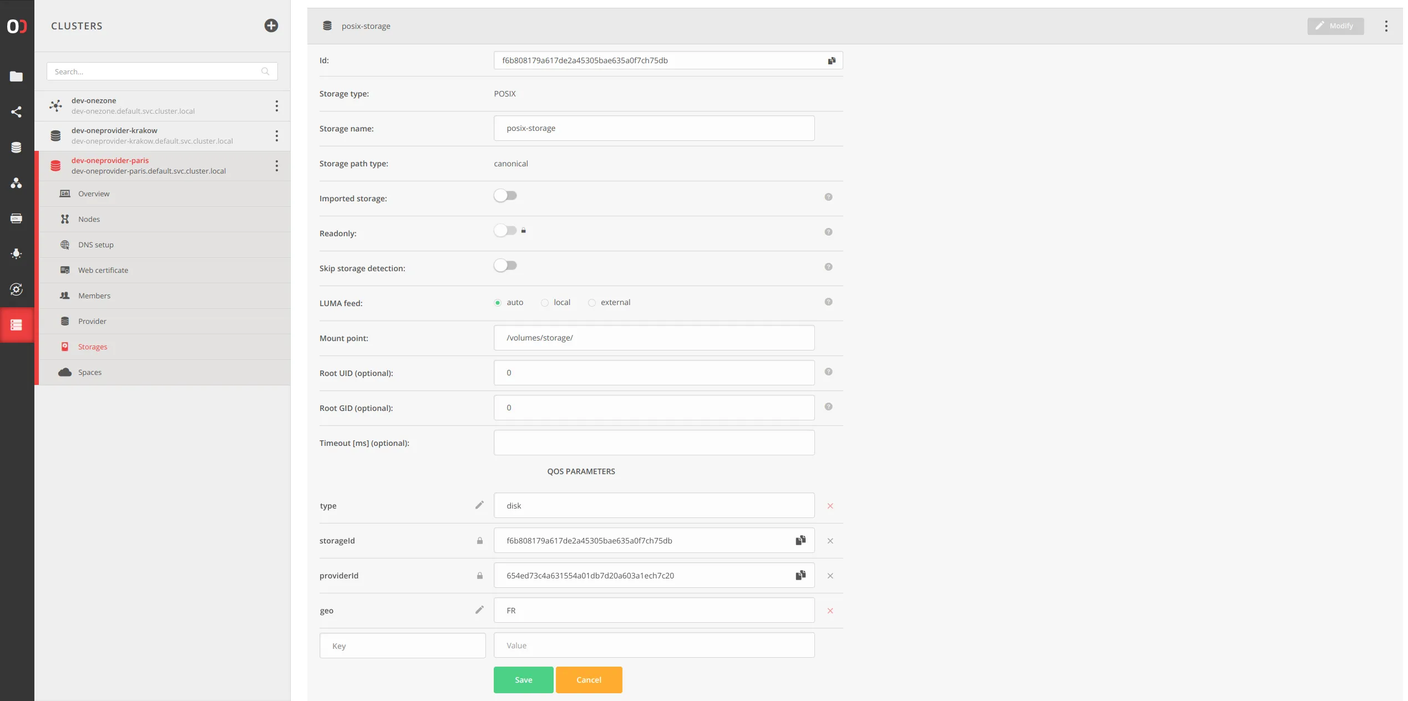This screenshot has height=701, width=1408.
Task: Open the DNS setup menu item
Action: point(95,245)
